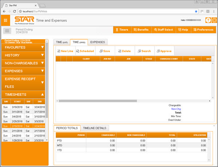Select timesheet starting 1/28/2018
Image resolution: width=218 pixels, height=167 pixels.
pyautogui.click(x=24, y=140)
